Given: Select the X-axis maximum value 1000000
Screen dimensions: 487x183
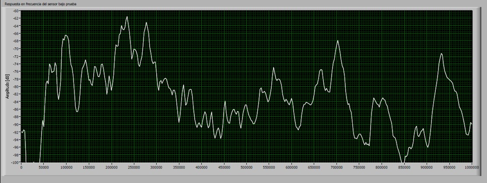Looking at the screenshot, I should point(472,167).
